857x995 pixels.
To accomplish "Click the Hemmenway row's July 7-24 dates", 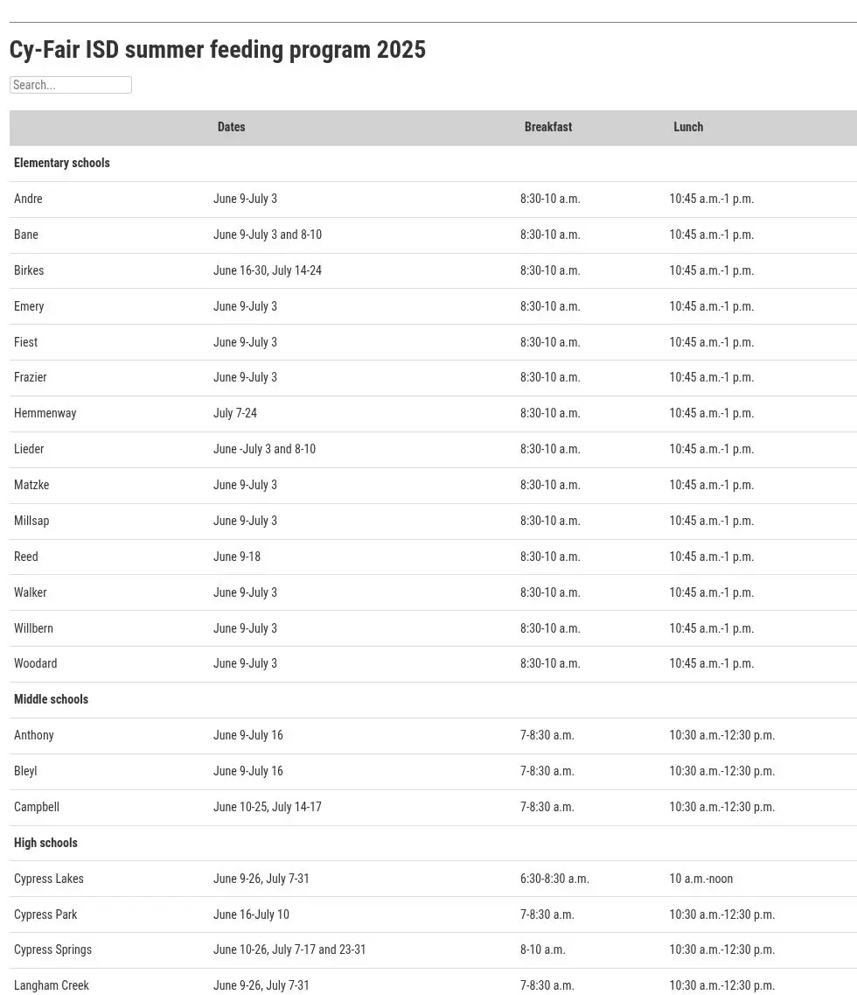I will click(x=234, y=413).
